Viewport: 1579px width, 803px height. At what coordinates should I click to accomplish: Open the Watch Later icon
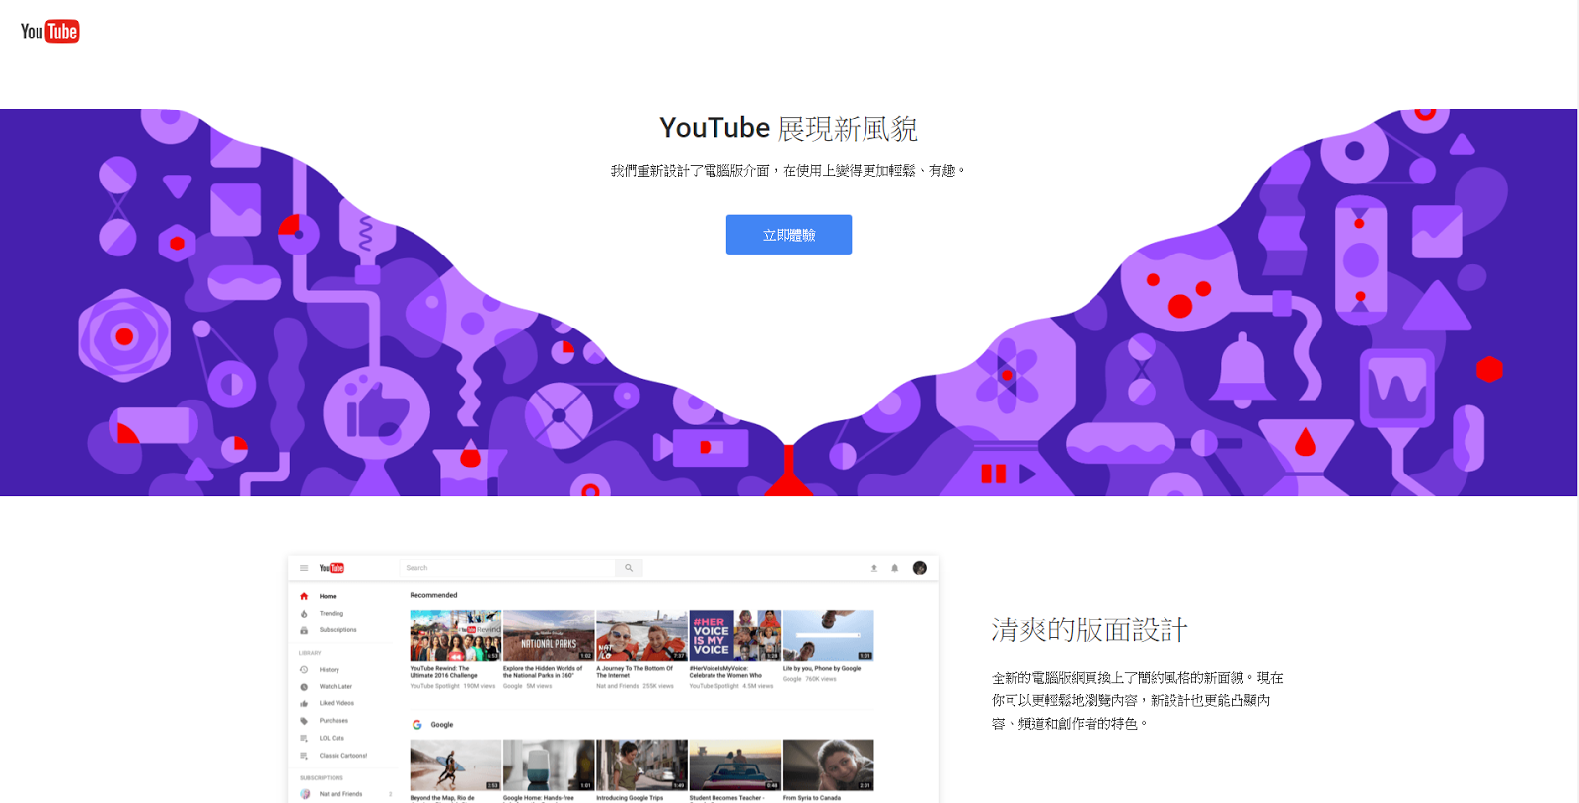coord(304,687)
